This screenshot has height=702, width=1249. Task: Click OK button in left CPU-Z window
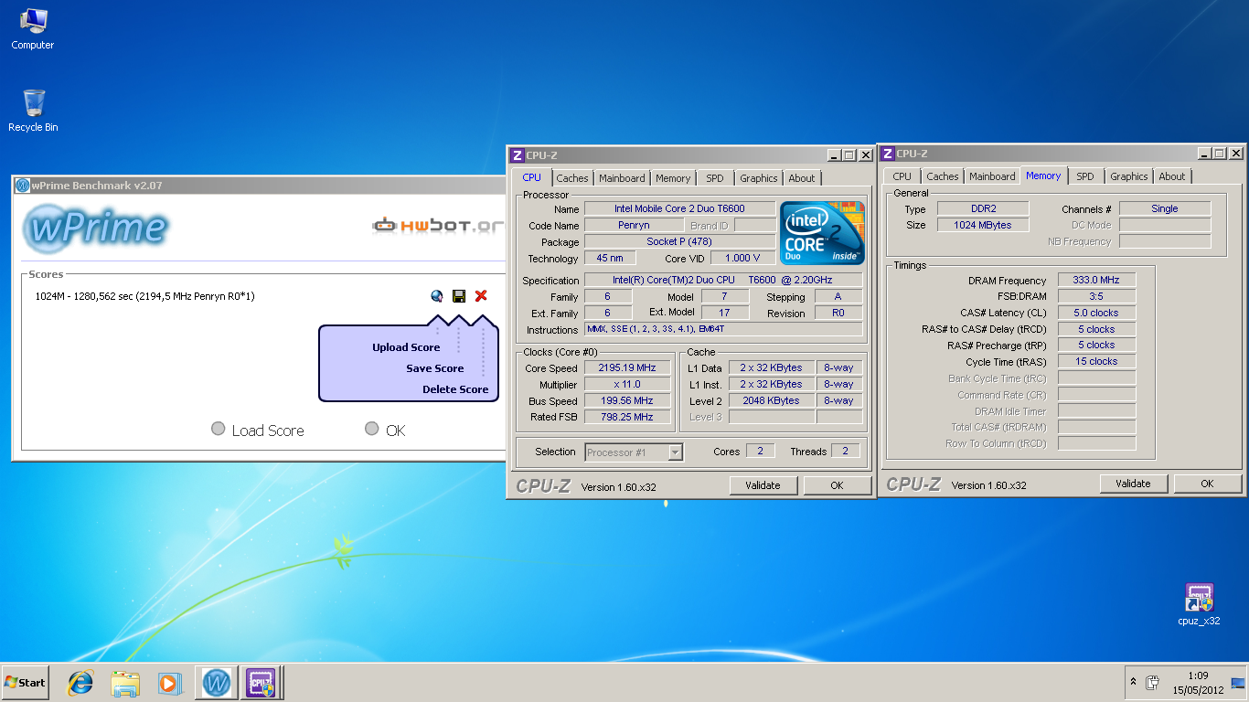[x=837, y=485]
